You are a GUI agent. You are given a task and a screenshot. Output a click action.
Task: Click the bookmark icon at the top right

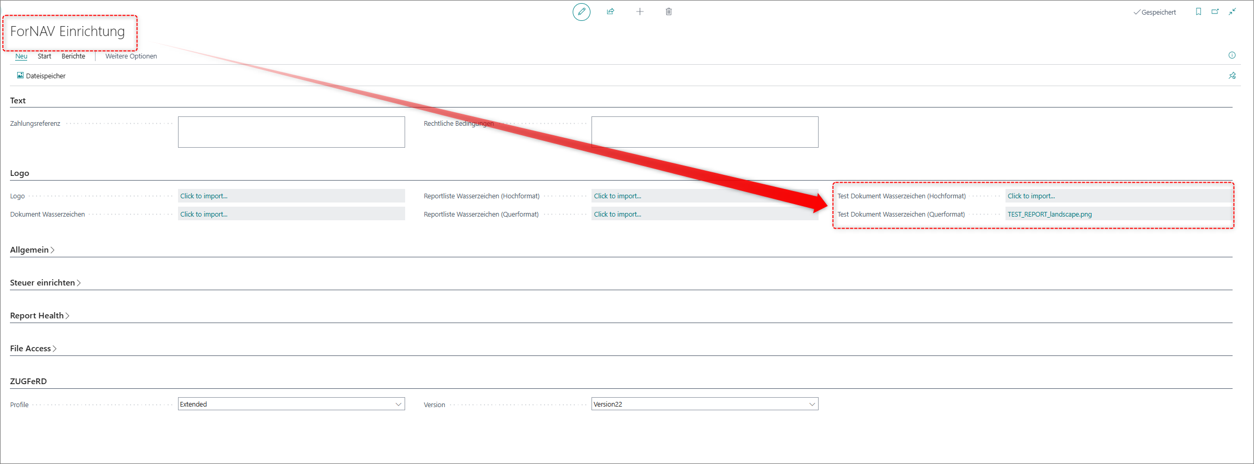(x=1198, y=11)
